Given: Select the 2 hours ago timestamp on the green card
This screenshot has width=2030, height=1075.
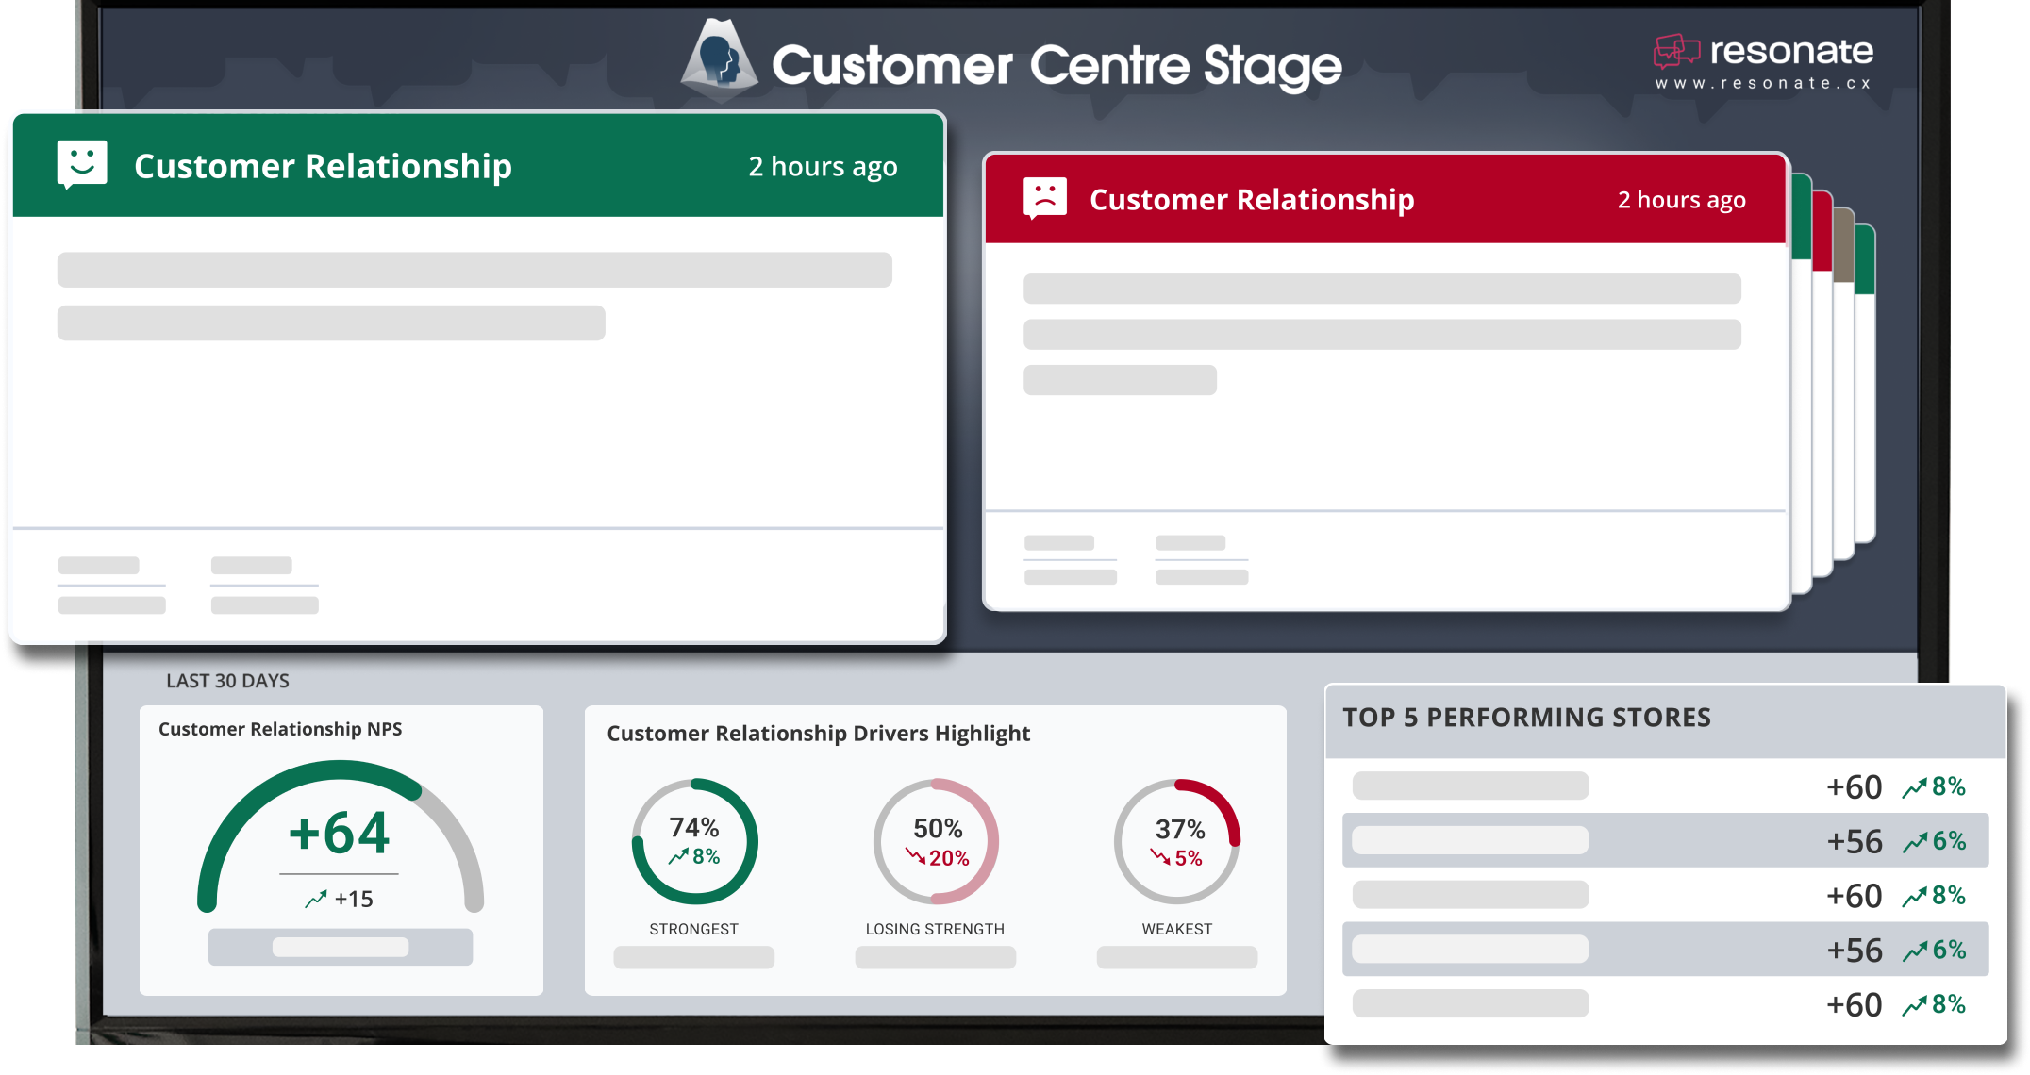Looking at the screenshot, I should tap(823, 166).
